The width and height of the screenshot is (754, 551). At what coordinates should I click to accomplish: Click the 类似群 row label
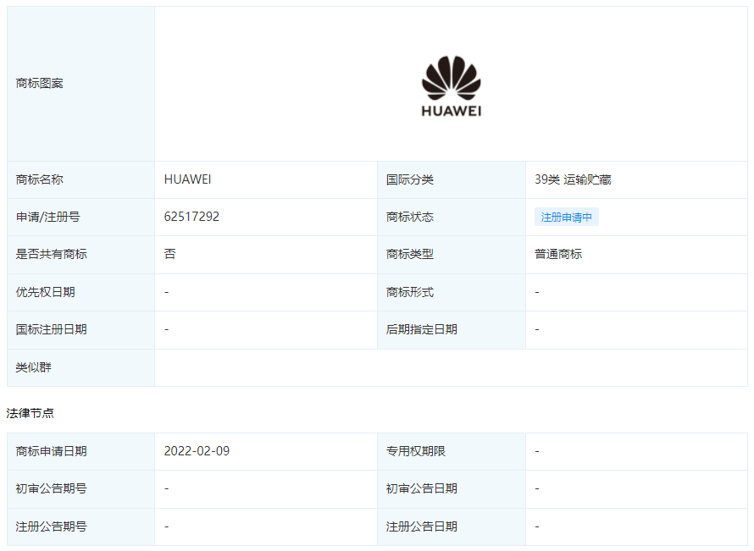[34, 367]
